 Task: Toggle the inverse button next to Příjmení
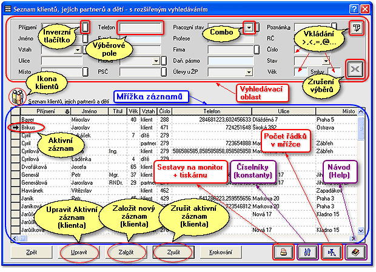(x=86, y=28)
